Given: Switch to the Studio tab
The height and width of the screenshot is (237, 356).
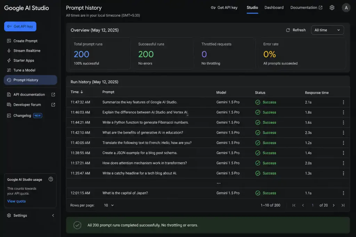Looking at the screenshot, I should [252, 8].
